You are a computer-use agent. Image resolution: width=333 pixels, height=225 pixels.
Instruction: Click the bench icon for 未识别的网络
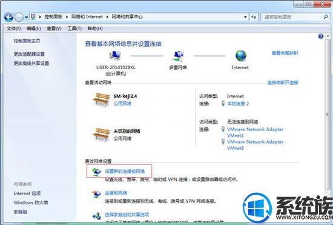tap(101, 134)
